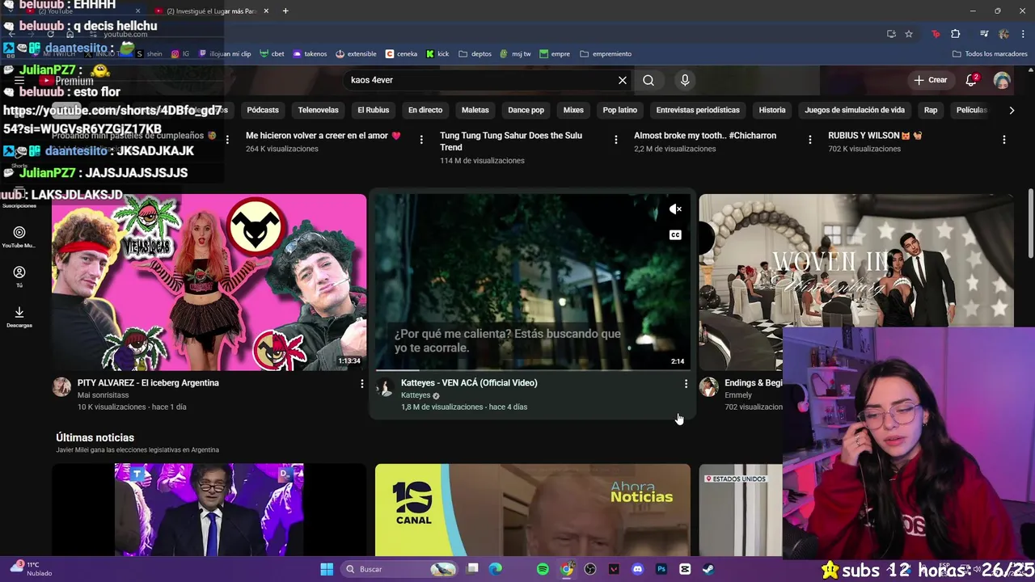
Task: Open the Katteyes channel avatar
Action: (x=386, y=386)
